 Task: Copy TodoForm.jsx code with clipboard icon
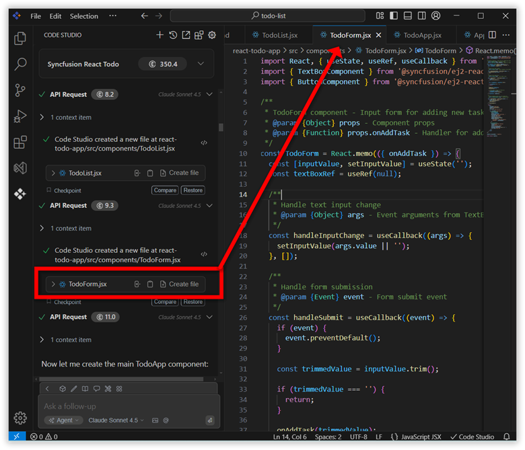pos(150,284)
